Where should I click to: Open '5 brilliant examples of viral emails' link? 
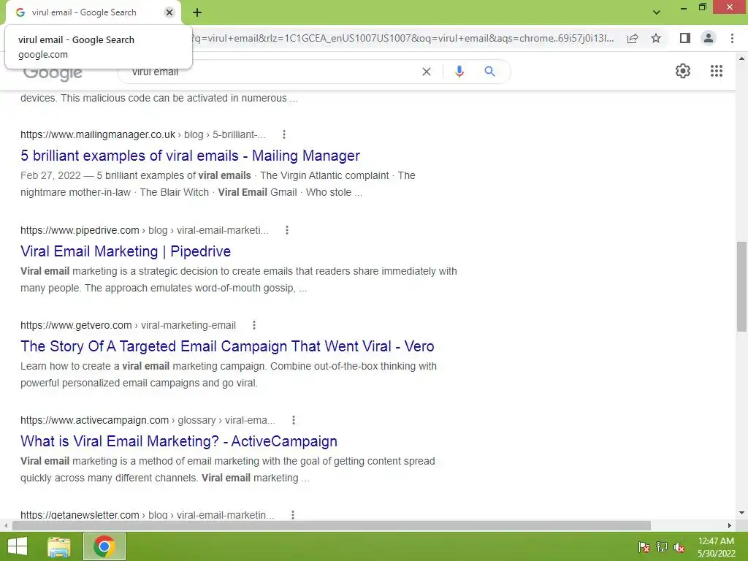(x=190, y=156)
